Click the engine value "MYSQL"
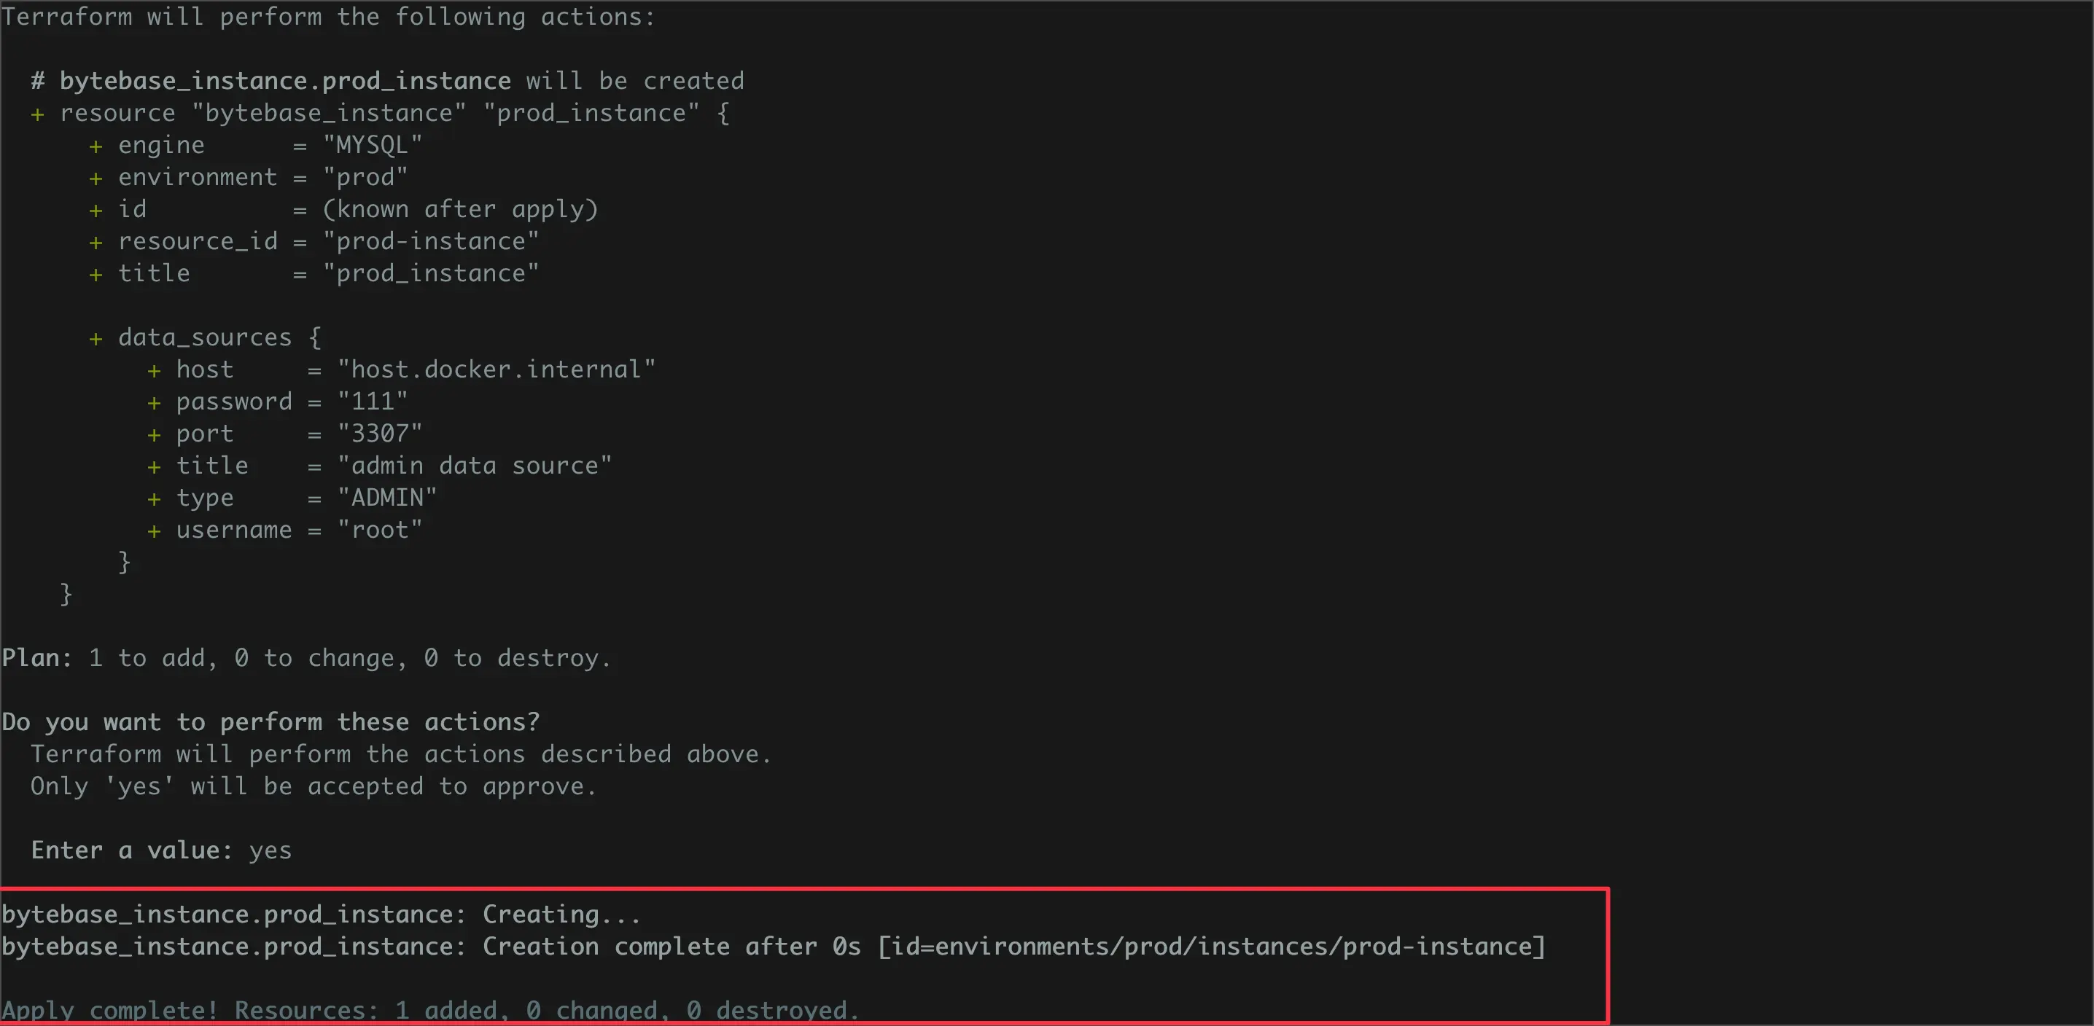 tap(373, 146)
